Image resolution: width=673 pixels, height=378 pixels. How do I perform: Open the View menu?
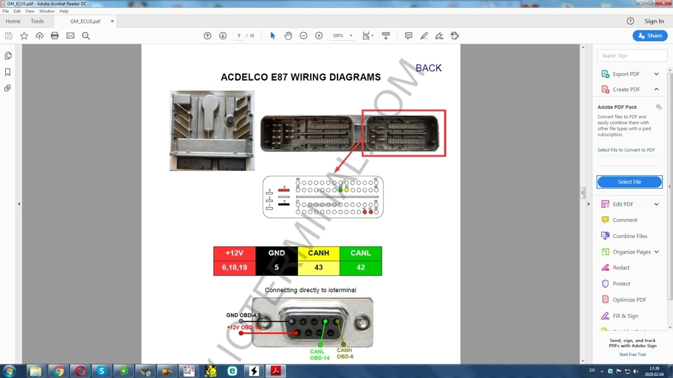click(29, 11)
